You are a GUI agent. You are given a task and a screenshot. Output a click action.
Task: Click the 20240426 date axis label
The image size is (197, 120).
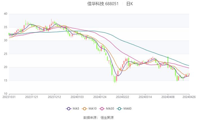(189, 97)
